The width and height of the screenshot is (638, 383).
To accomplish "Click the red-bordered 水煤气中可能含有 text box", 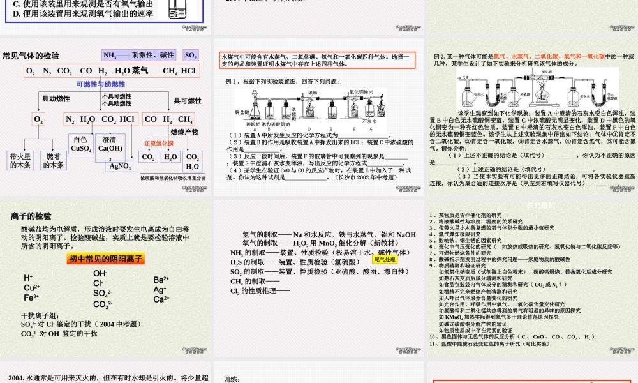I will coord(317,60).
